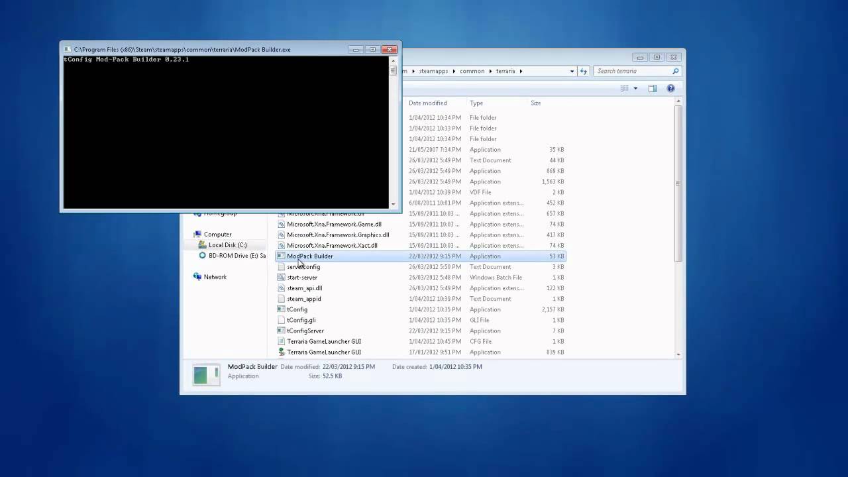Minimize the ModPack Builder console window
848x477 pixels.
point(356,49)
